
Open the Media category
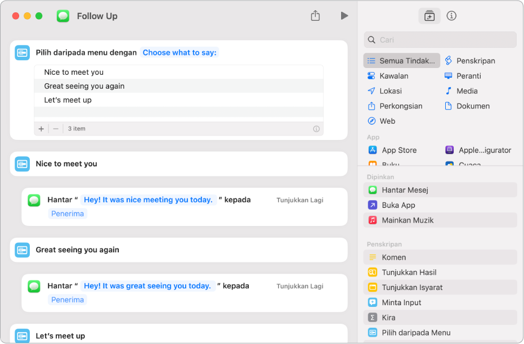467,91
